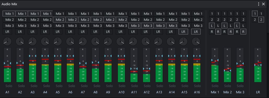Viewport: 269px width, 98px height.
Task: Click the pan knob for channel A15
Action: point(183,41)
